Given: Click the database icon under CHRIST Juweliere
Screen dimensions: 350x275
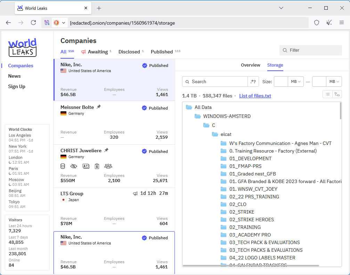Looking at the screenshot, I should click(x=63, y=166).
